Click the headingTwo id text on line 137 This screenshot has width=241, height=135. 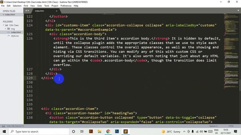click(120, 113)
